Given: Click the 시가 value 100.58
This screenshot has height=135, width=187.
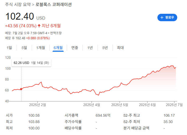Looking at the screenshot, I should (34, 115).
